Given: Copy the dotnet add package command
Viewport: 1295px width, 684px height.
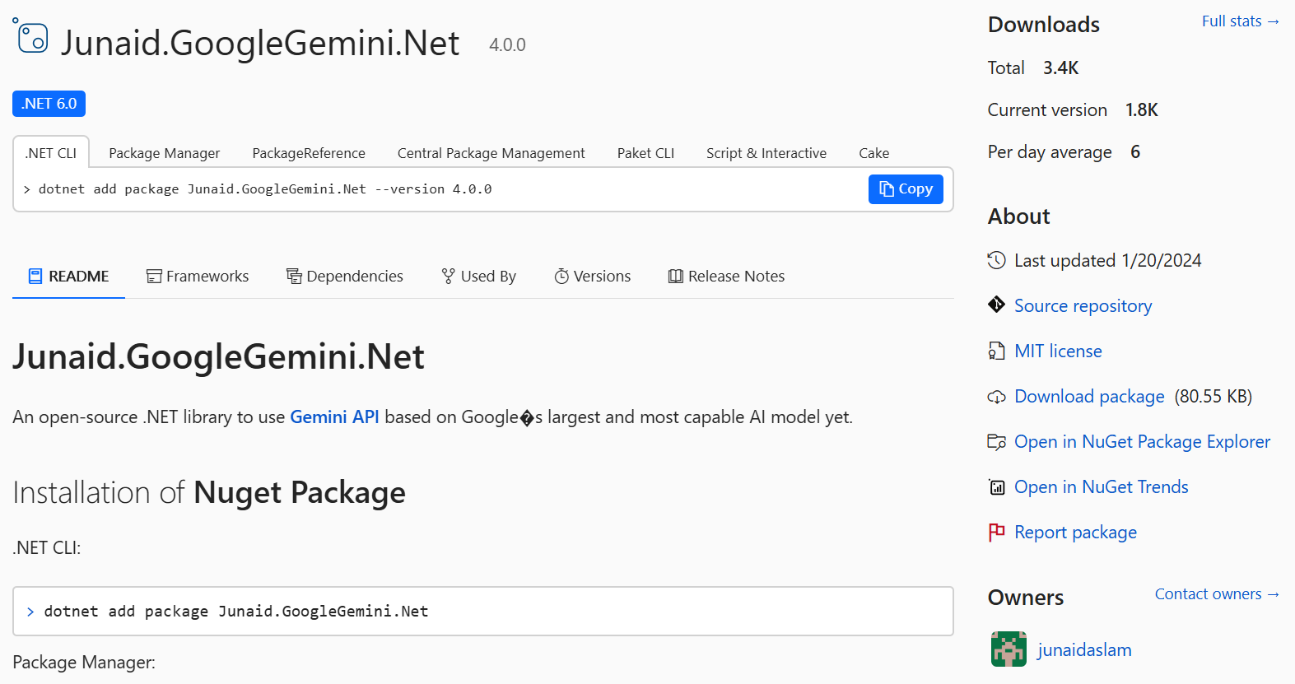Looking at the screenshot, I should pyautogui.click(x=906, y=189).
